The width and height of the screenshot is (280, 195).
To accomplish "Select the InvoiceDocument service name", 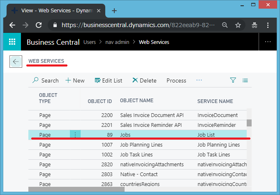I will click(x=218, y=115).
